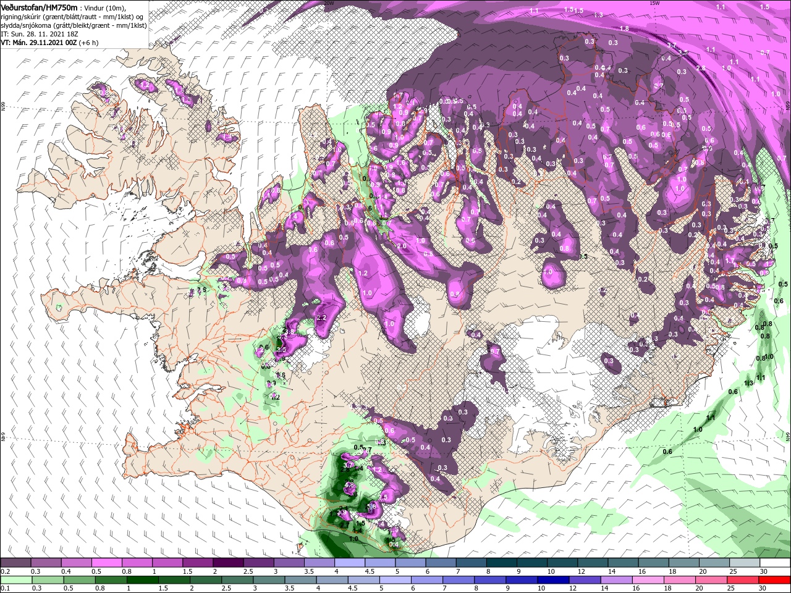
Task: Pick the dark teal snow-scale swatch from 8 to 9
Action: click(501, 563)
